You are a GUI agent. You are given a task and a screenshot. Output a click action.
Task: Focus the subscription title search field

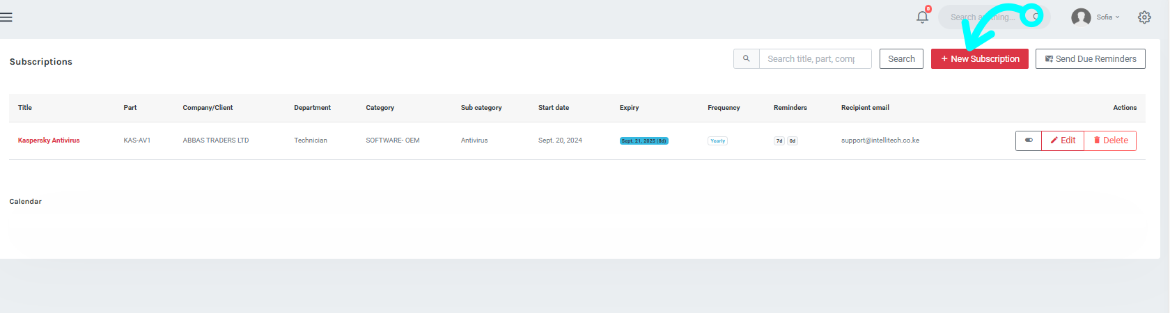[x=814, y=59]
